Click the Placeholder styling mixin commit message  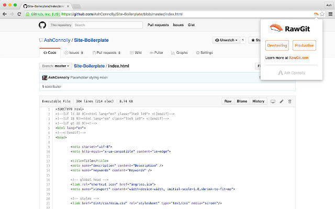[x=89, y=78]
